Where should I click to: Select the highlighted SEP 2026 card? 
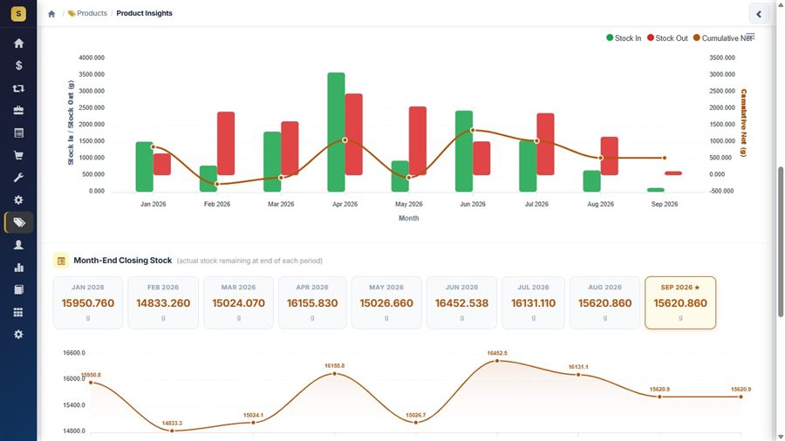pos(680,302)
